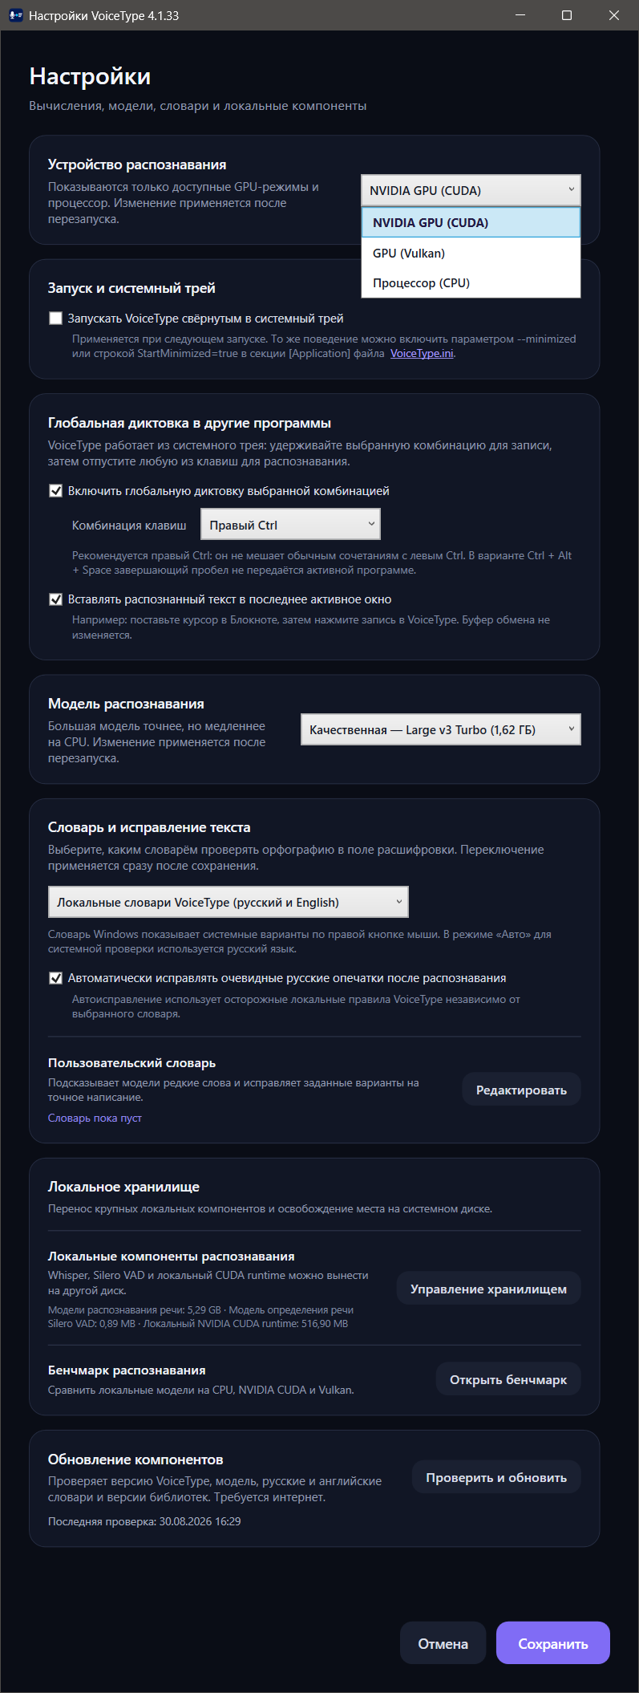Screen dimensions: 639x1693
Task: Click the Отмена button
Action: point(443,1643)
